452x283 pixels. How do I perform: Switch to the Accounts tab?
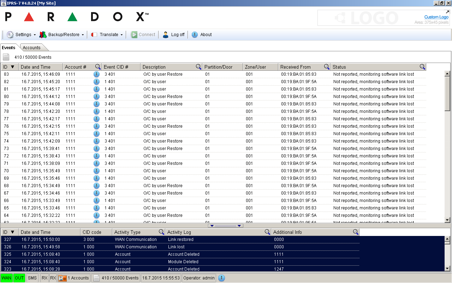coord(32,48)
